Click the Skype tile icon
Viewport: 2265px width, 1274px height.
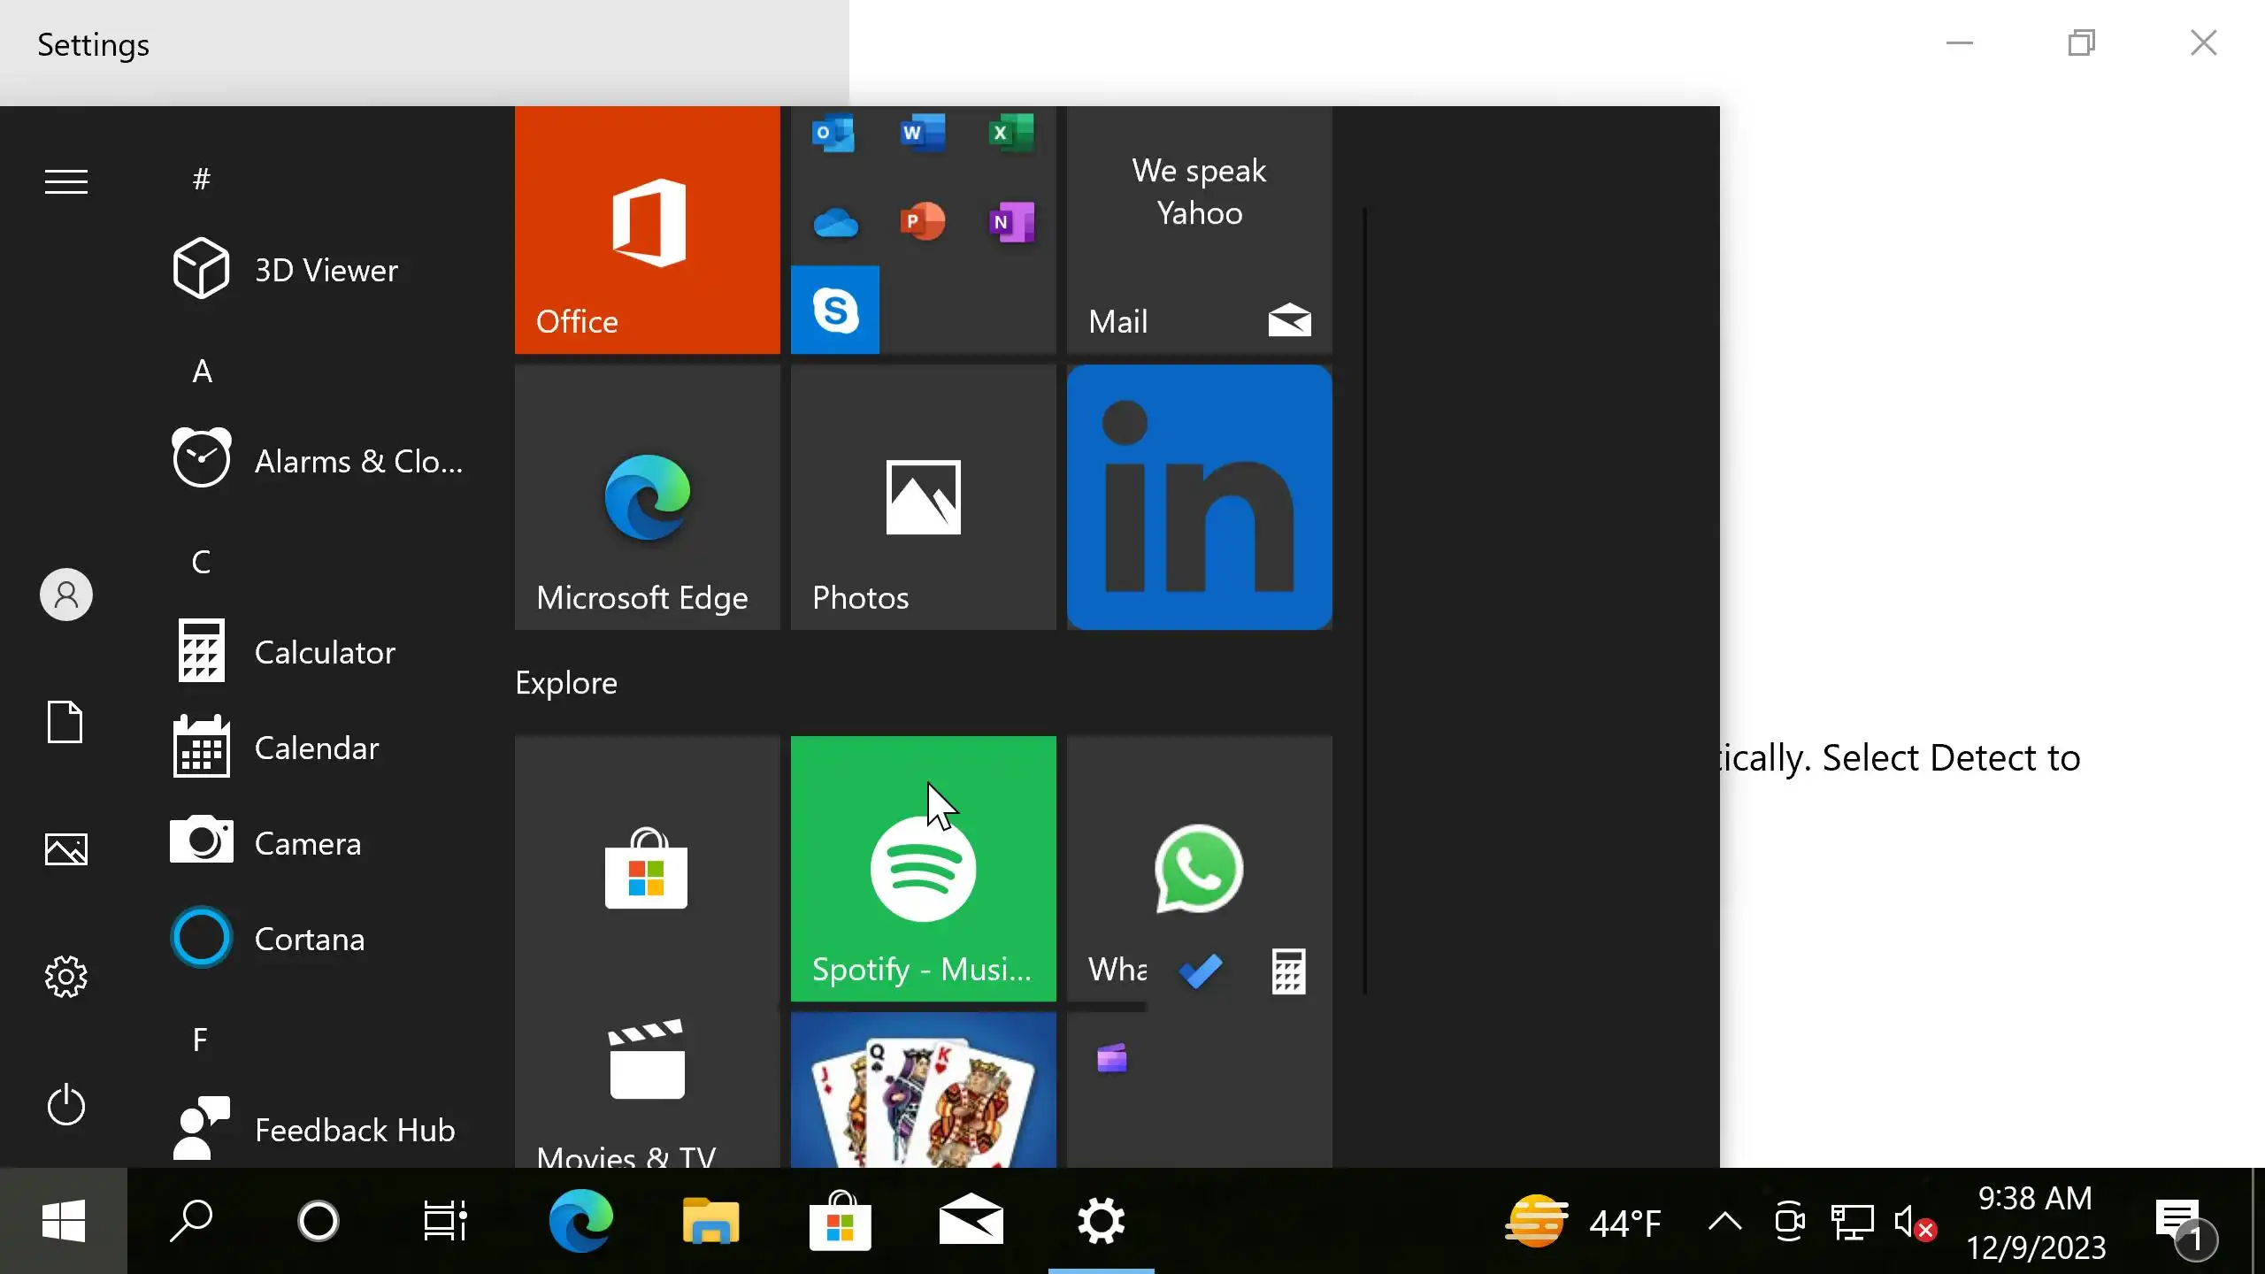(x=834, y=310)
